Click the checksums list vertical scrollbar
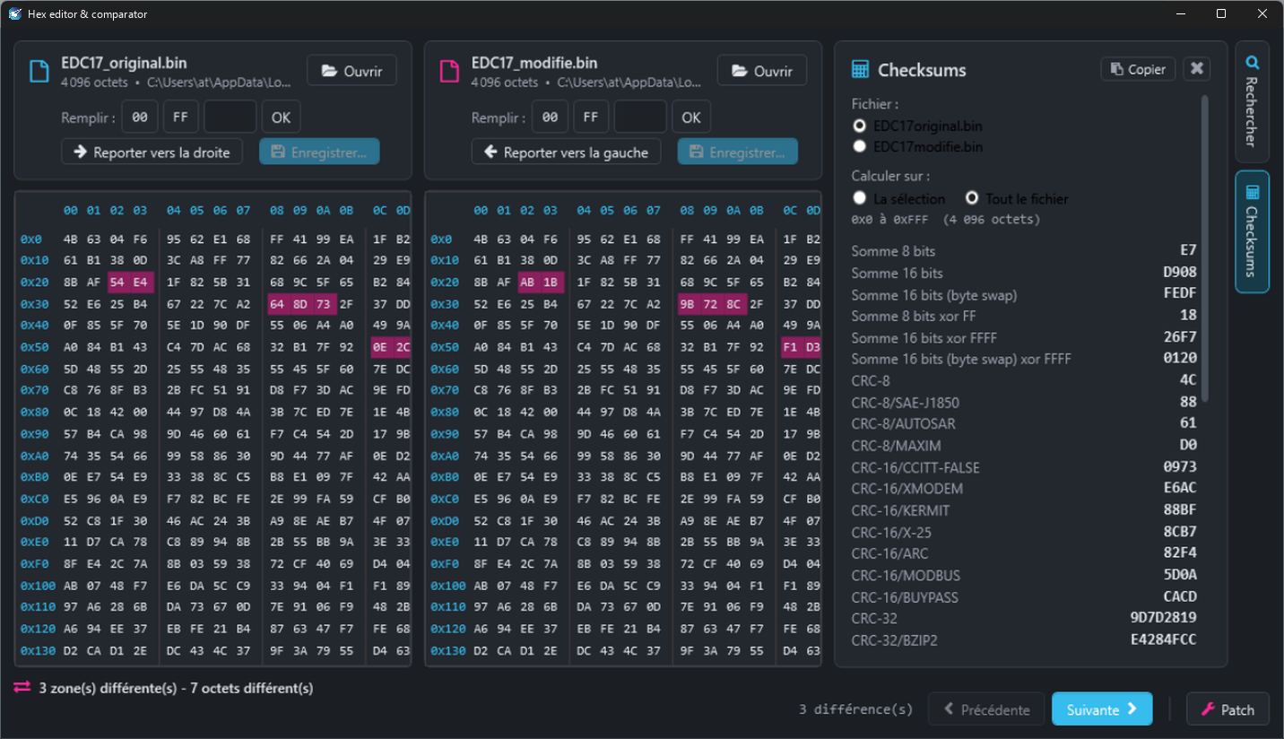The height and width of the screenshot is (739, 1284). 1205,249
